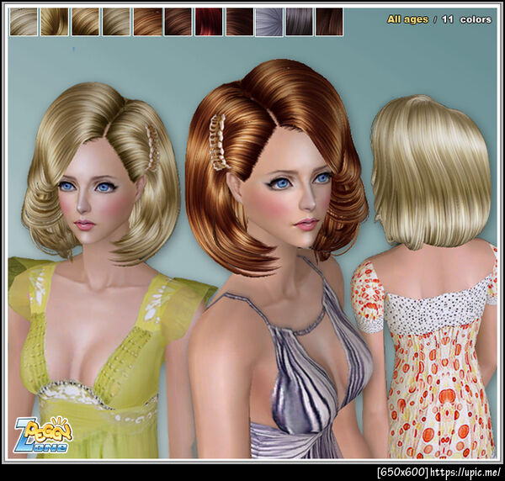The image size is (505, 481).
Task: Click the Peggy Zone logo
Action: coord(42,435)
